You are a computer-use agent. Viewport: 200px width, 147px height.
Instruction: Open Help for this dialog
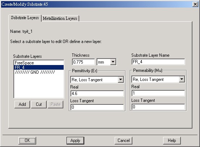(172, 140)
